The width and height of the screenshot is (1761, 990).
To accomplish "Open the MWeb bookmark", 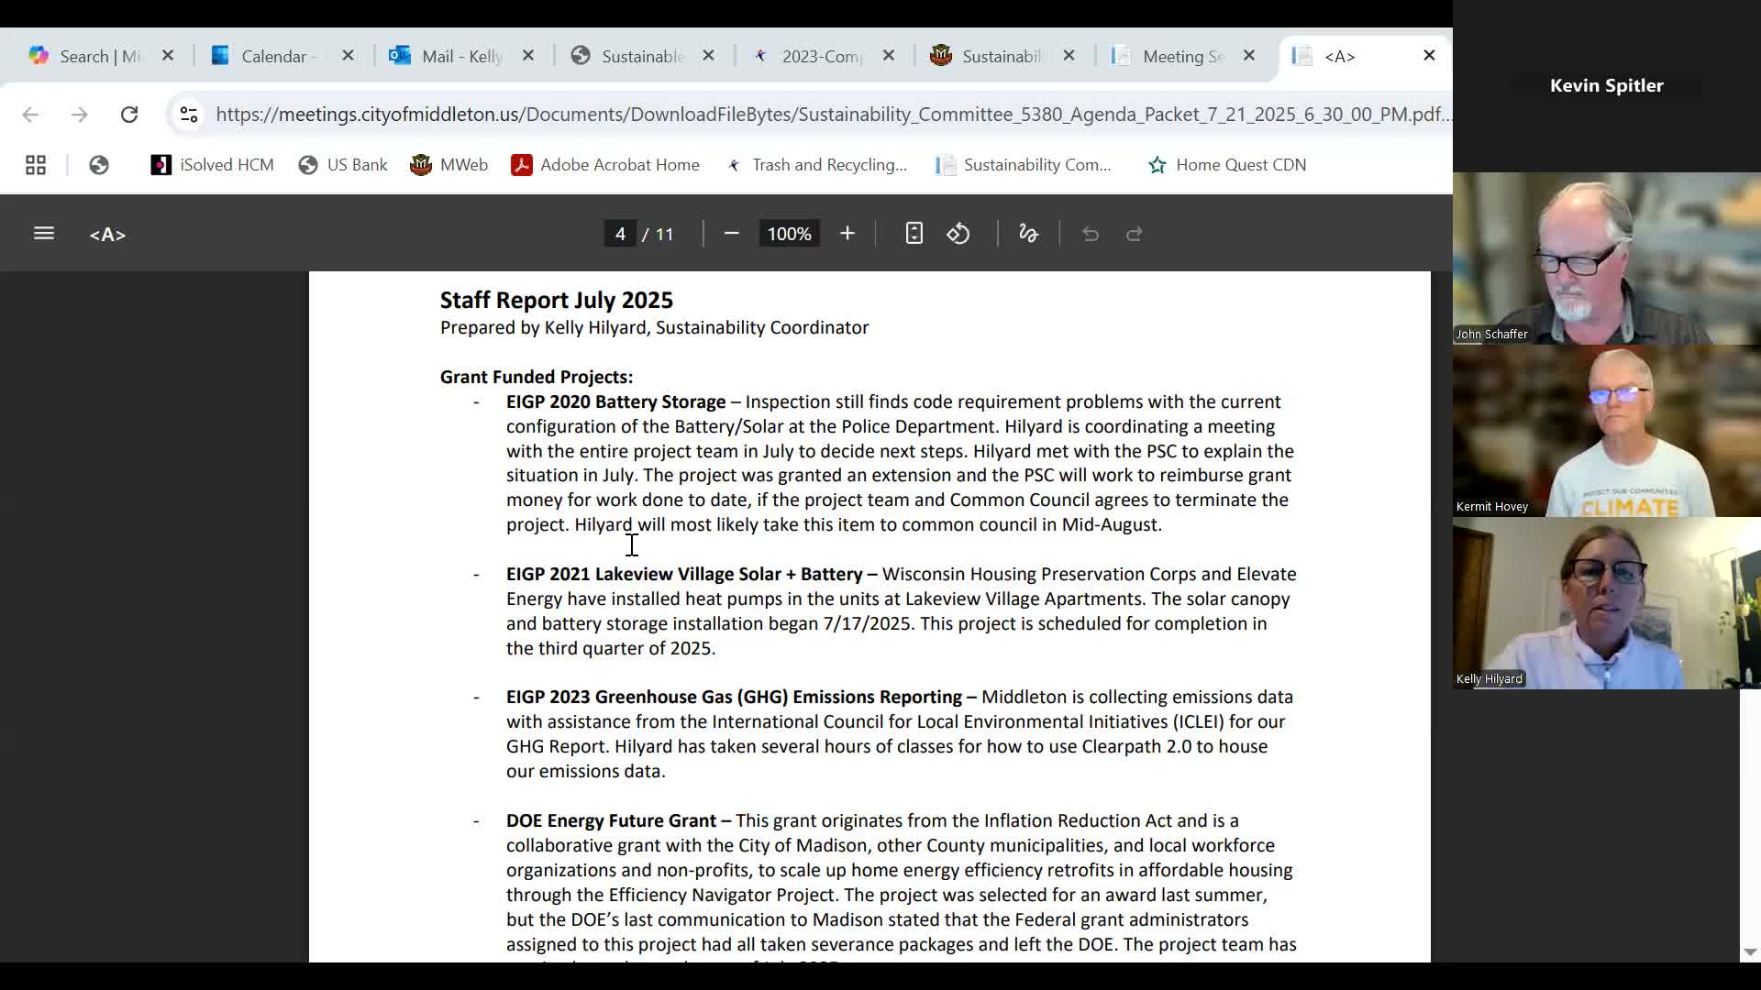I will (x=449, y=165).
